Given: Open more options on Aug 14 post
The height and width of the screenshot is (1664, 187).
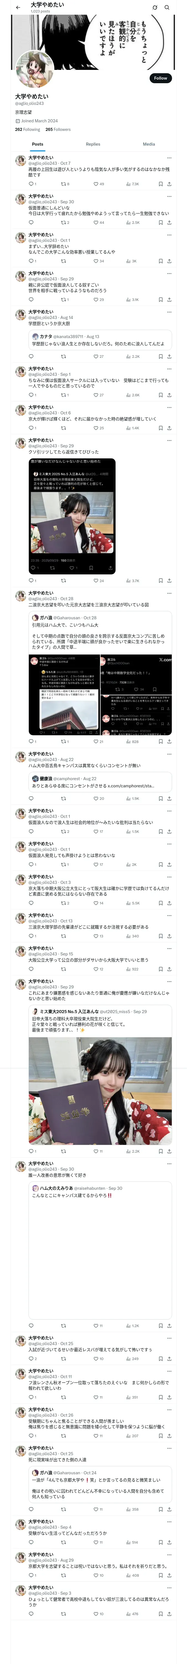Looking at the screenshot, I should coord(169,312).
